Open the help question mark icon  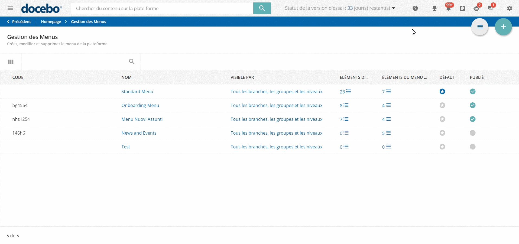pos(415,8)
